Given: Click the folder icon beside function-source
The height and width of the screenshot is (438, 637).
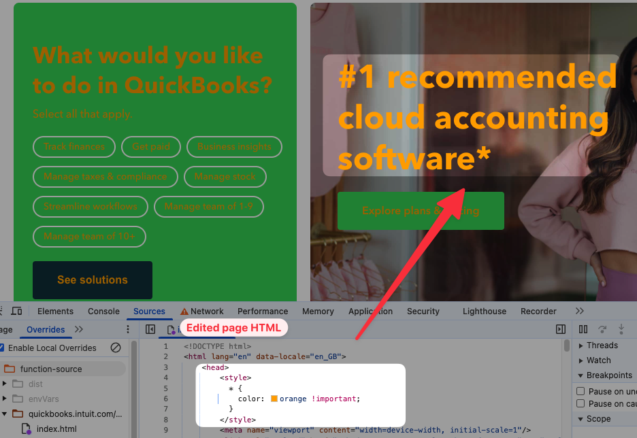Looking at the screenshot, I should click(x=10, y=369).
